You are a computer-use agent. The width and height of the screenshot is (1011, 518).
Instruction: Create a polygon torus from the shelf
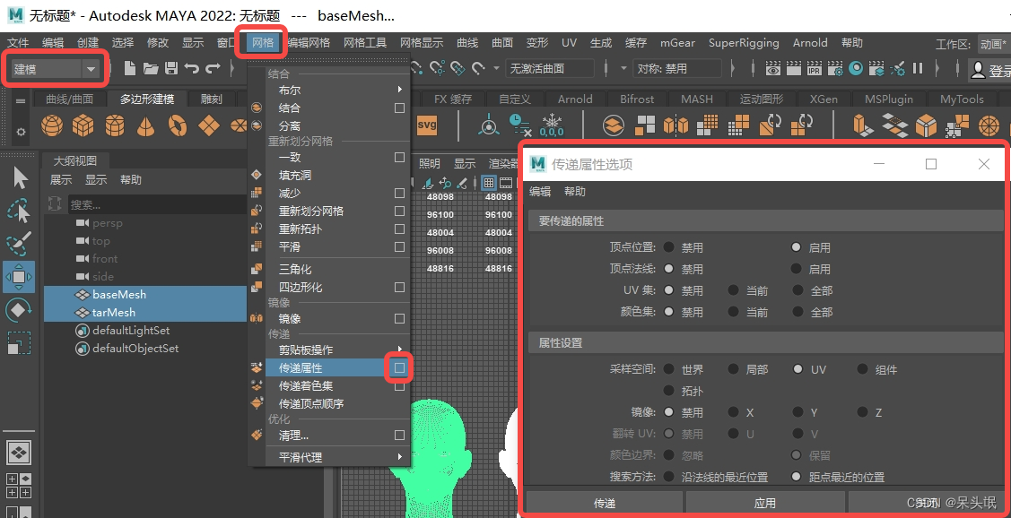[178, 125]
